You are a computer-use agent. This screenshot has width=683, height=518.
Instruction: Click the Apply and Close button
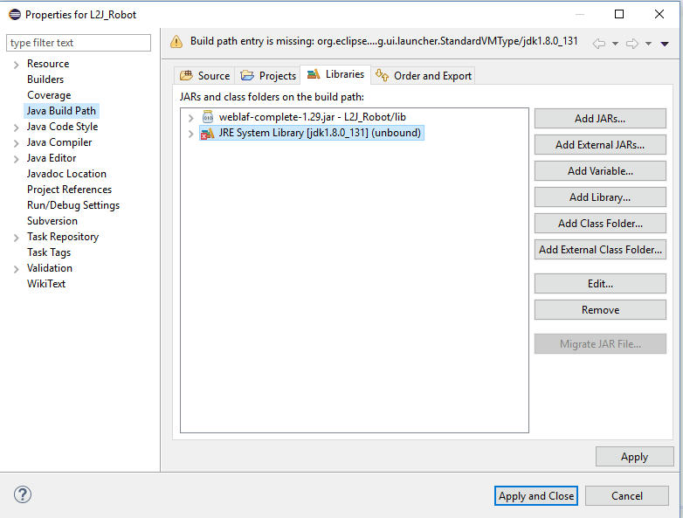(536, 496)
